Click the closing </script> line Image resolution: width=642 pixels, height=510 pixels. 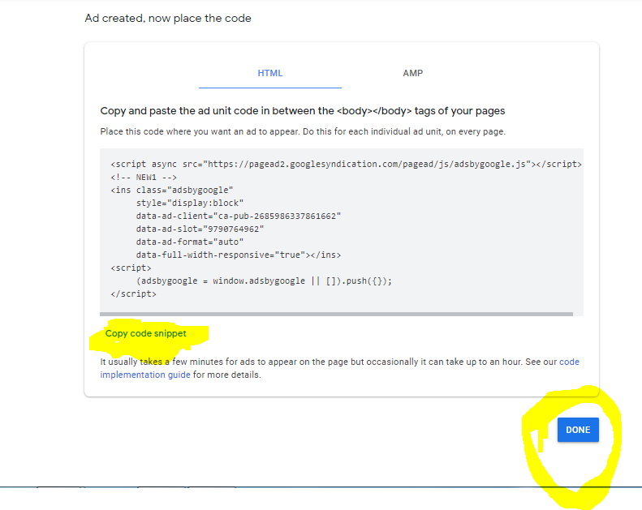tap(133, 294)
